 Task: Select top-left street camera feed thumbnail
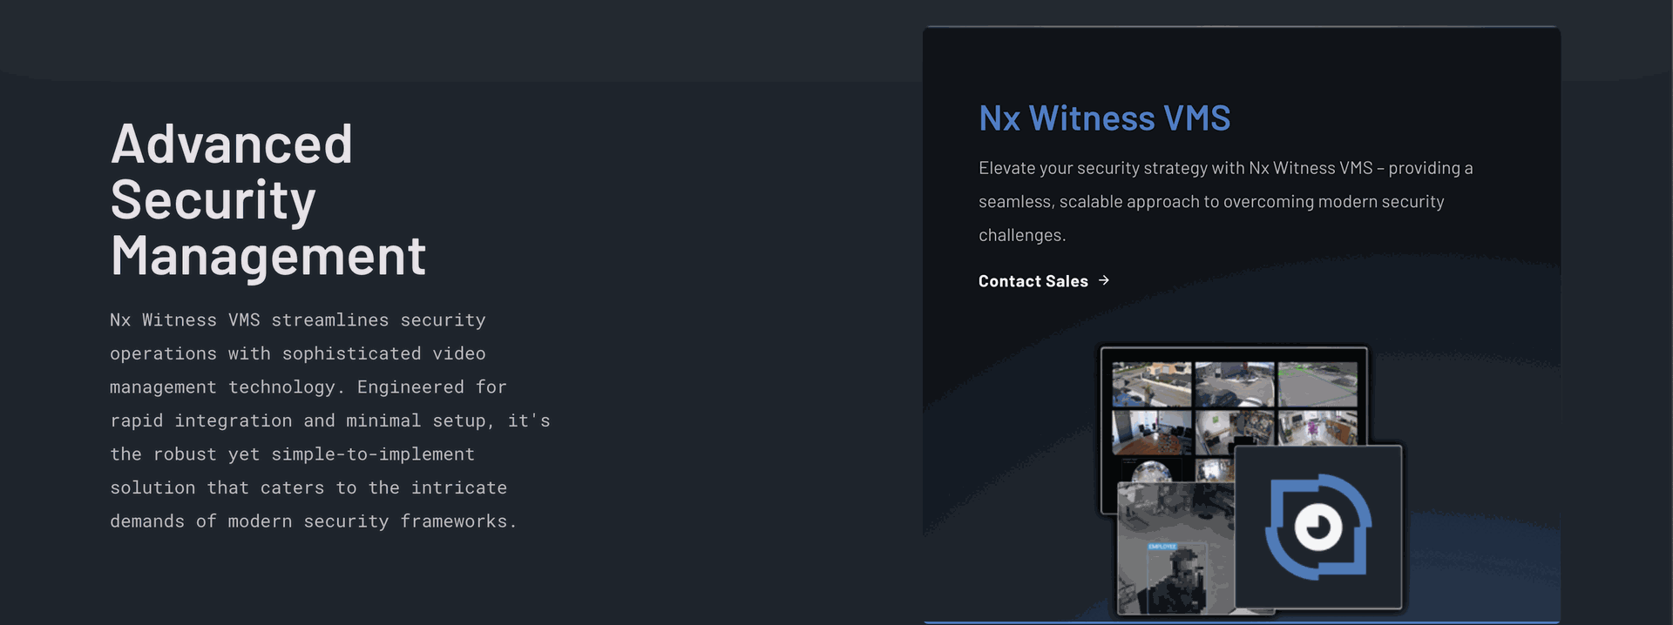1151,384
